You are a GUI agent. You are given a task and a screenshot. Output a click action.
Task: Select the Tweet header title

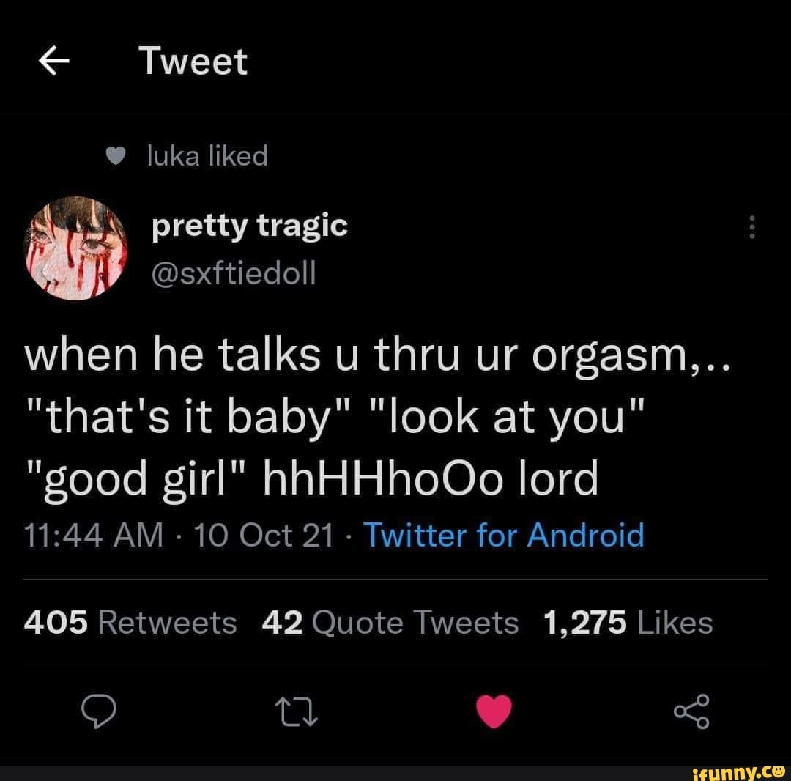(x=193, y=61)
